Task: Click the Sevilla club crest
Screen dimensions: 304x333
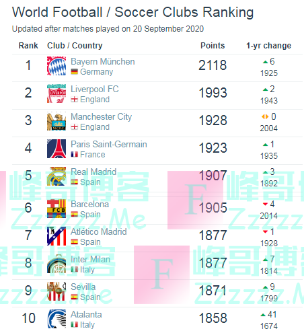Action: (56, 291)
